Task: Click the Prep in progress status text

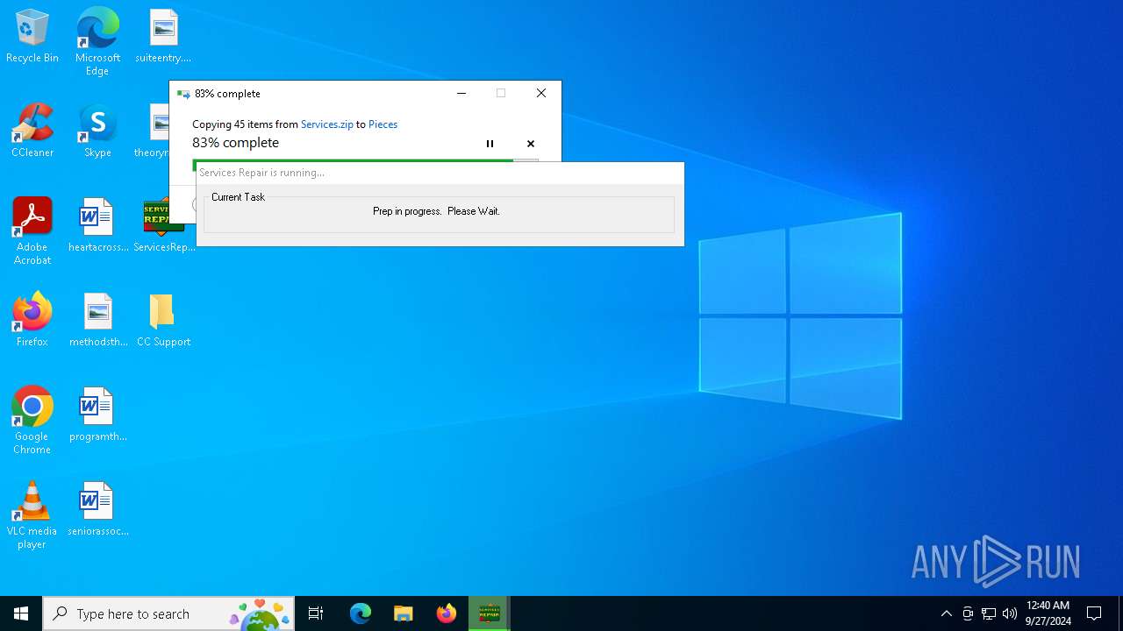Action: pos(436,211)
